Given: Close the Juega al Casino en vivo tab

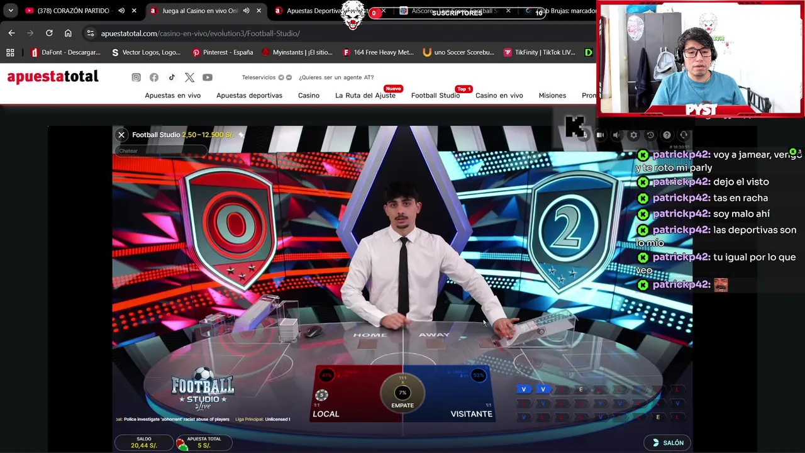Looking at the screenshot, I should (x=258, y=11).
